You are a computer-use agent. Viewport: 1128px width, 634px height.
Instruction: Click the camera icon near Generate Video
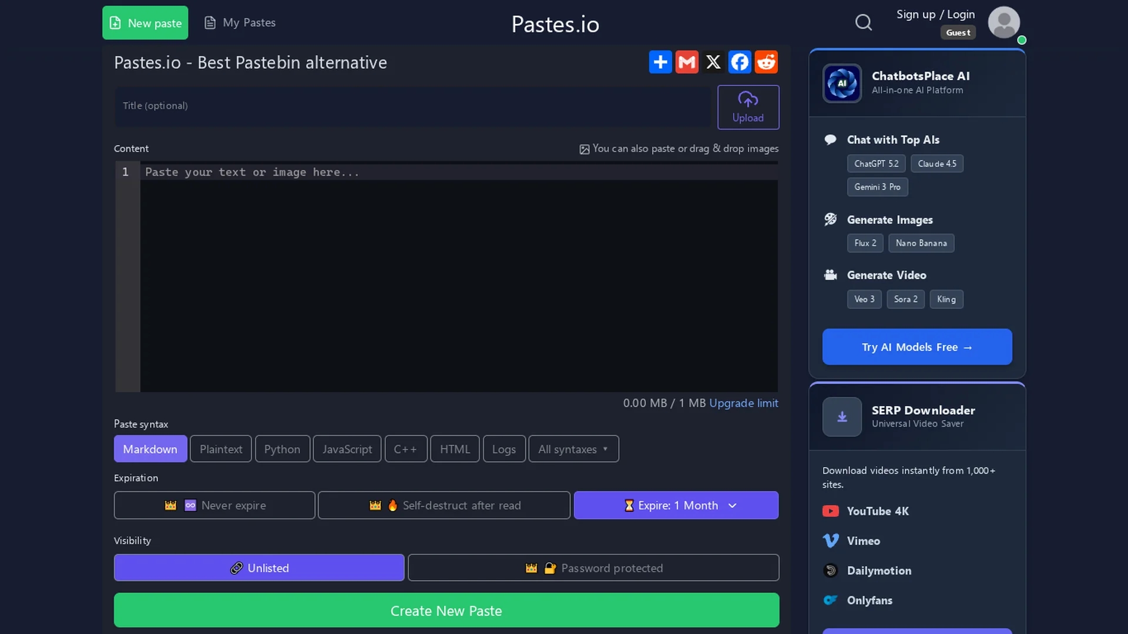click(830, 275)
